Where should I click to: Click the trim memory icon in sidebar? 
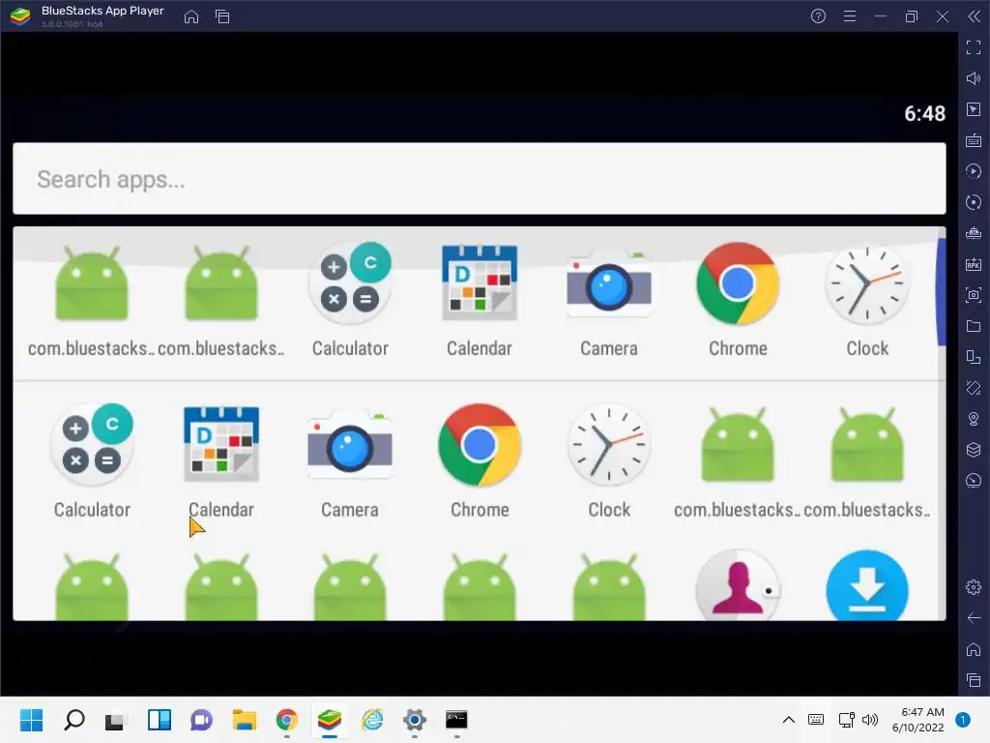[974, 233]
